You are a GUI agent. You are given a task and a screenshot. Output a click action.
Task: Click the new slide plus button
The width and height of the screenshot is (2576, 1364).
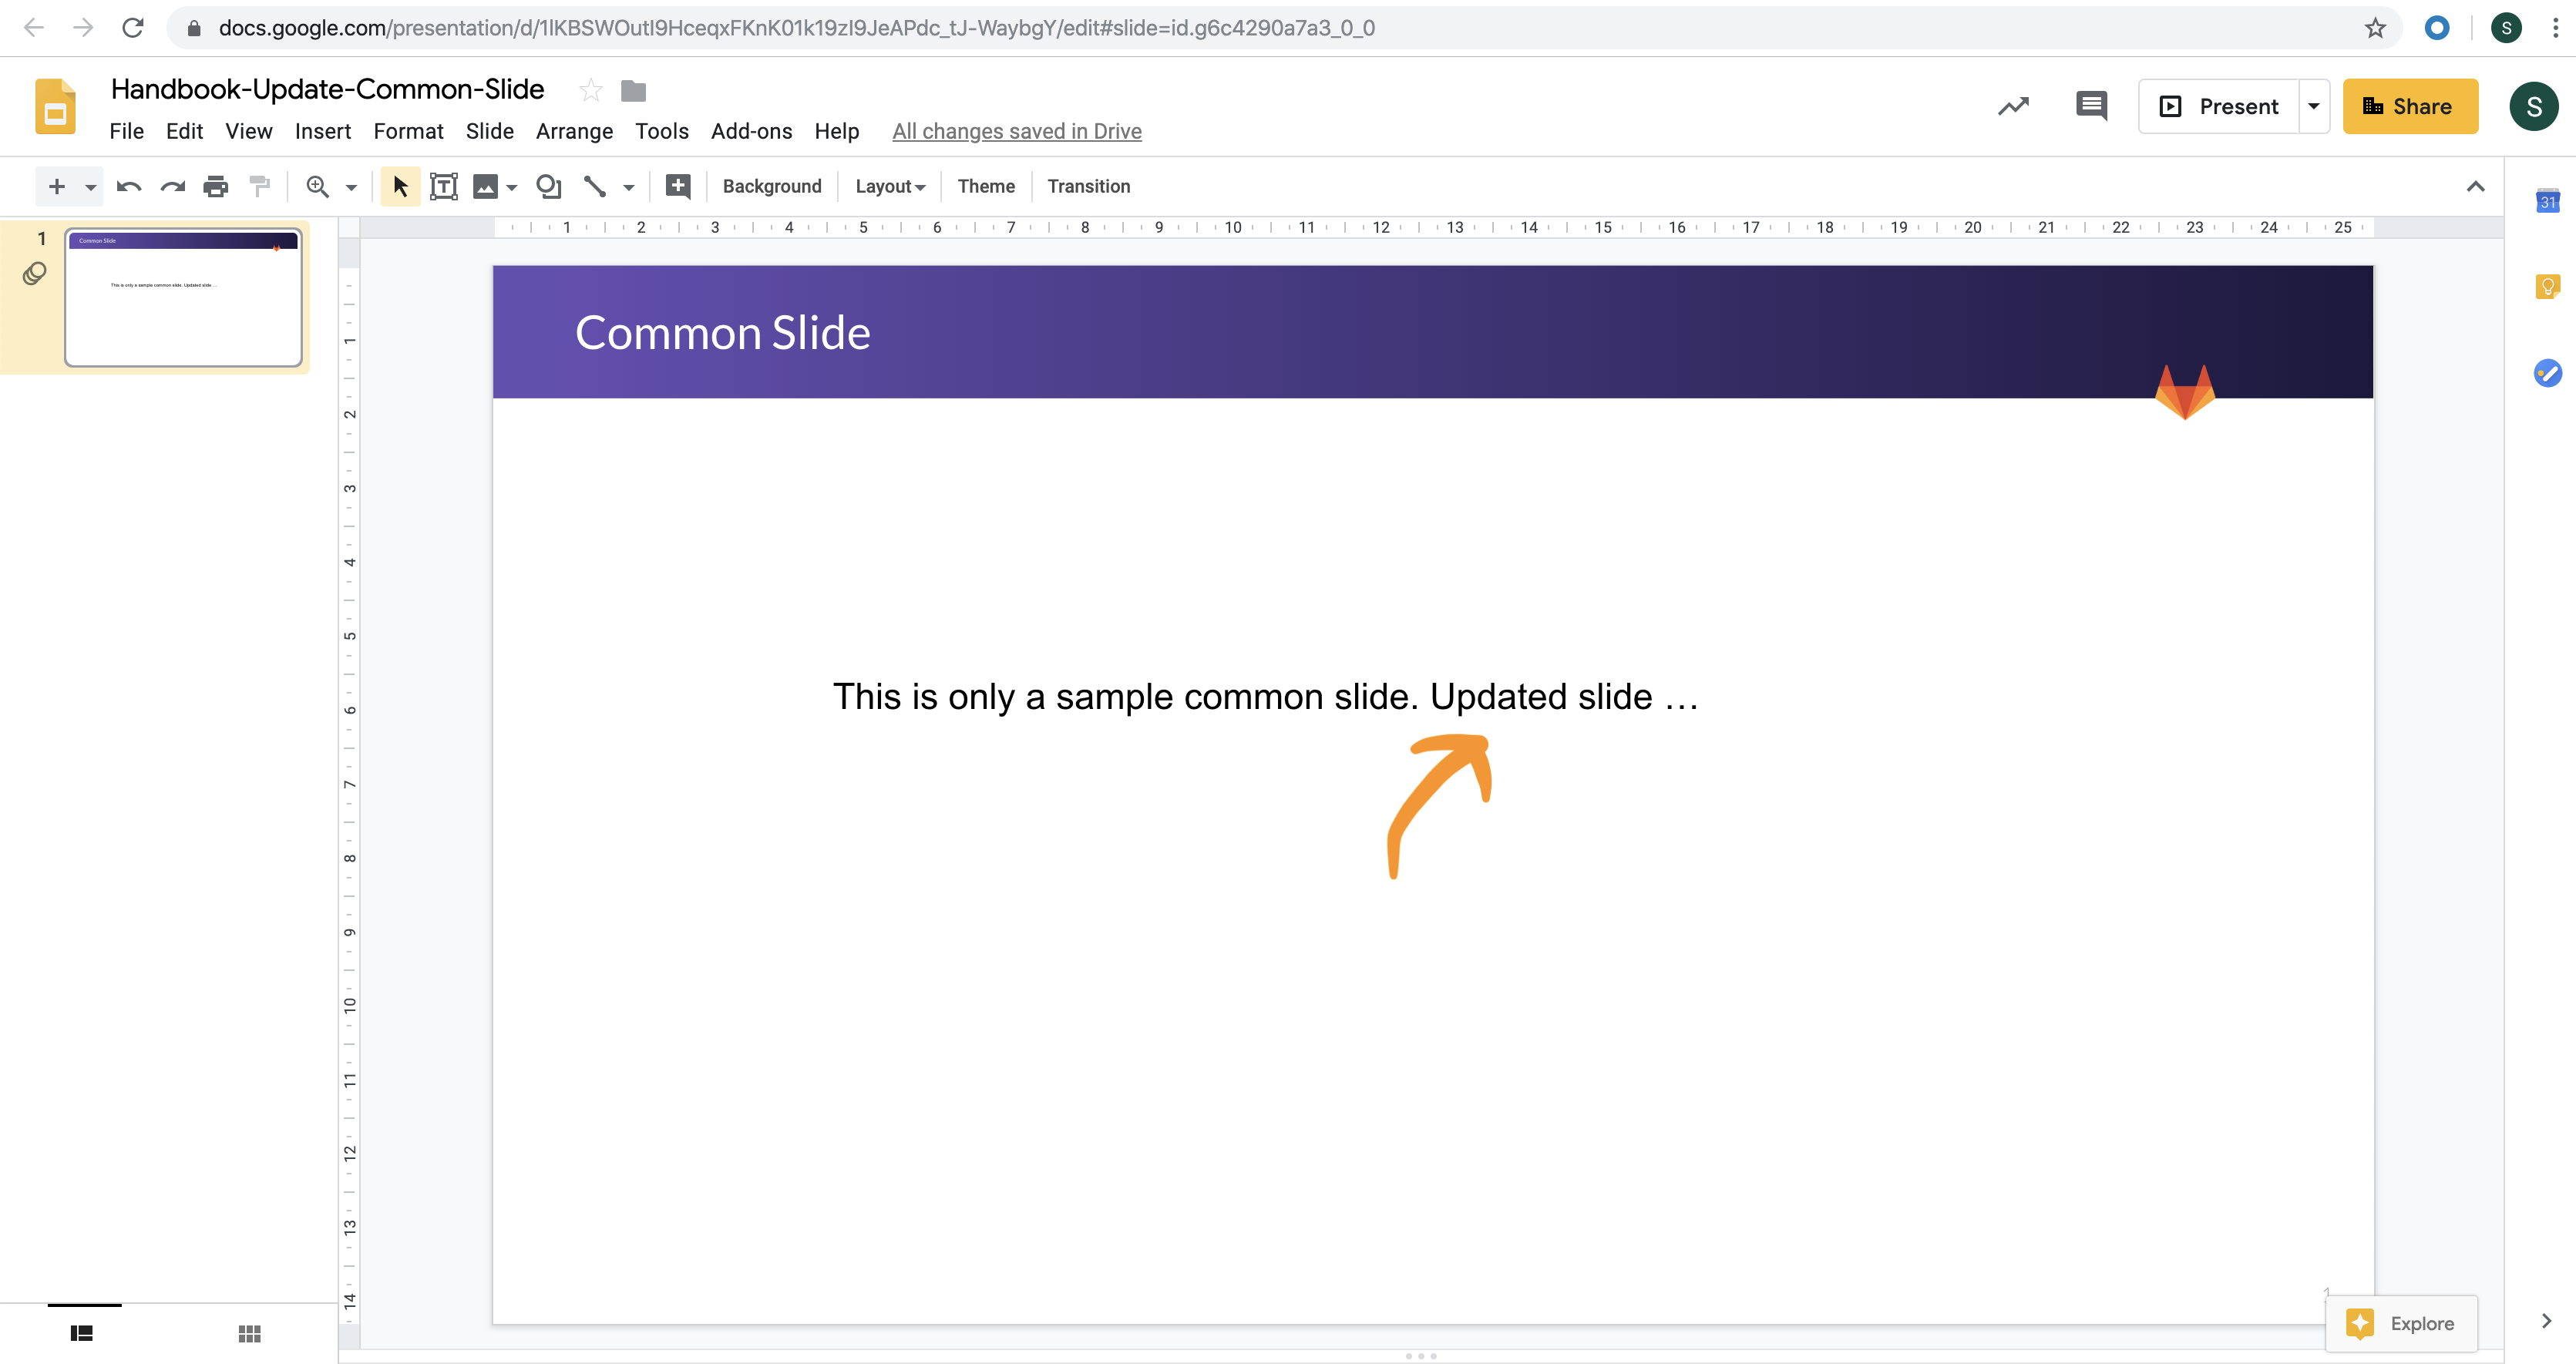(57, 186)
